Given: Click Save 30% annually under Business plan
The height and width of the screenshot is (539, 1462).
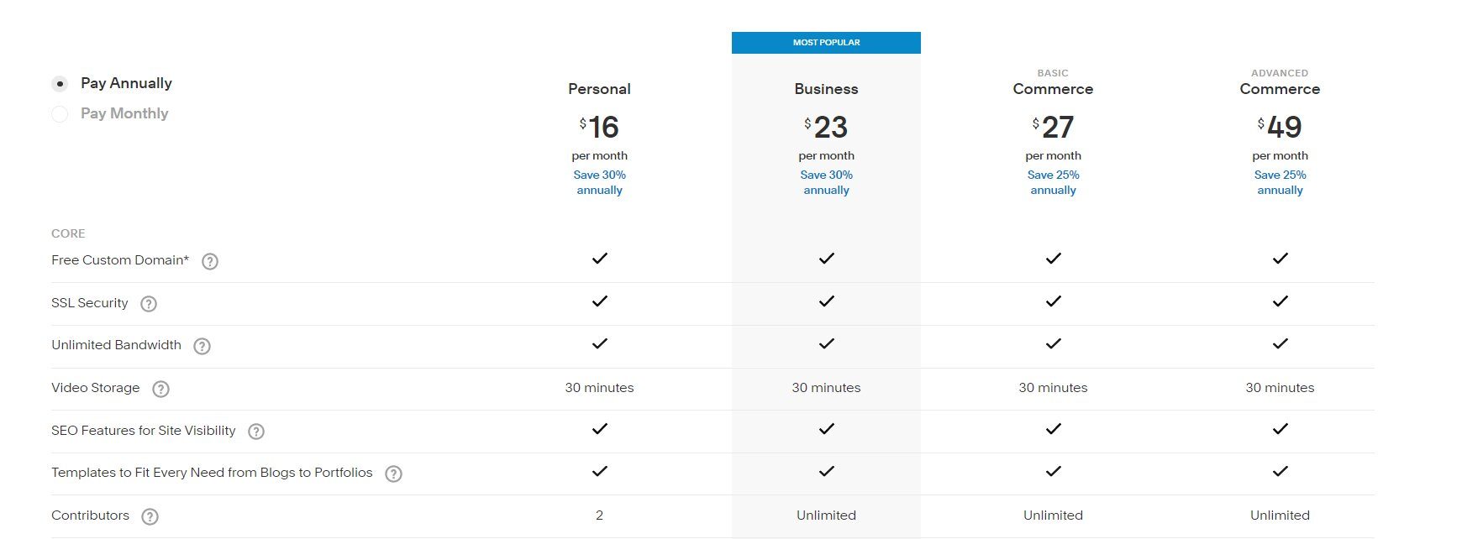Looking at the screenshot, I should 826,182.
